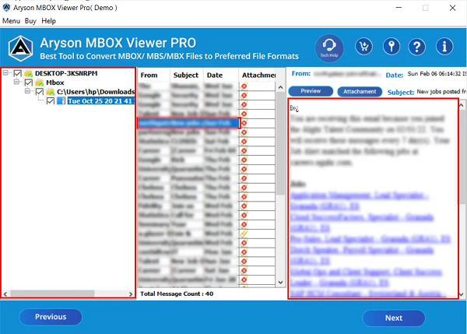Click the shopping cart buy icon

(x=363, y=47)
